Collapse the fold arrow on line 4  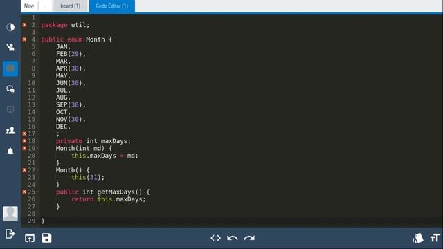[37, 39]
